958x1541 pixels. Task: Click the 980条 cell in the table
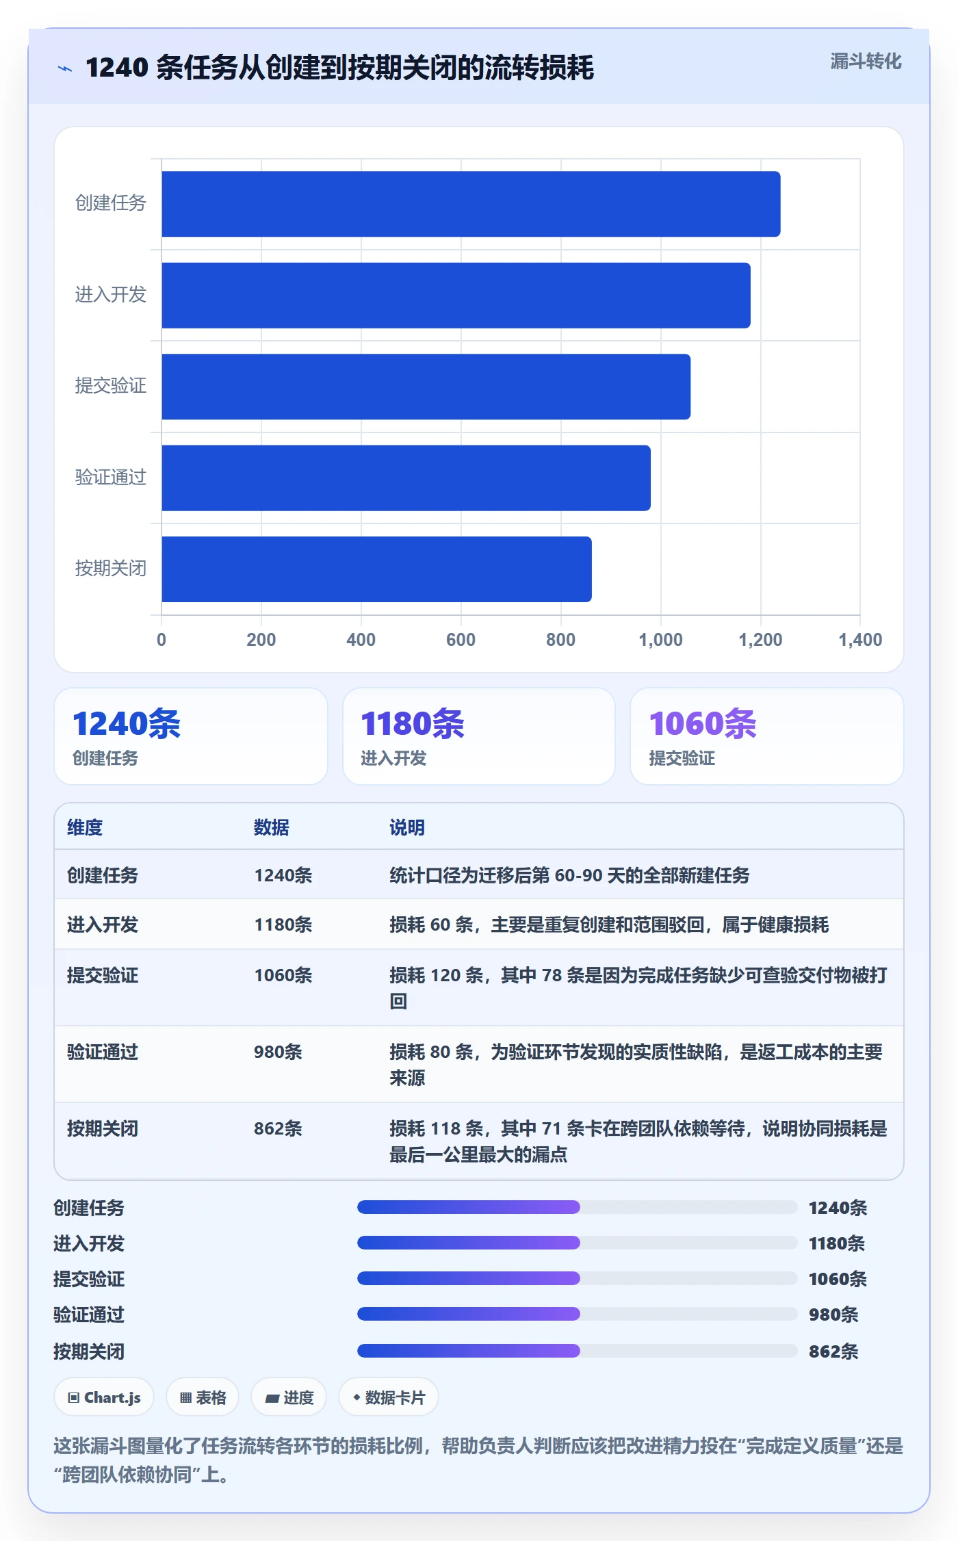tap(278, 1052)
